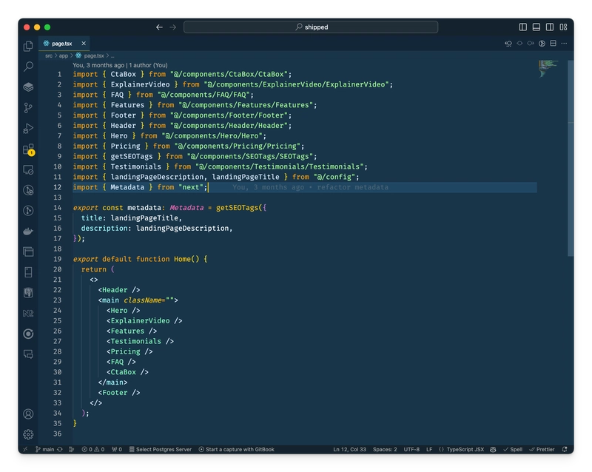Toggle the bottom panel

[536, 27]
